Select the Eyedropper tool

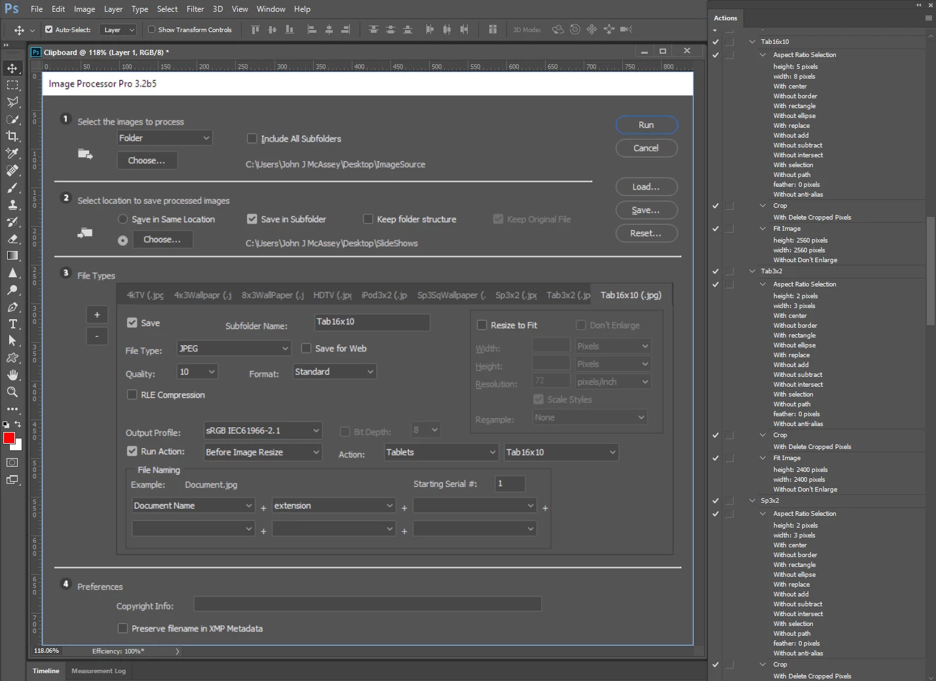click(12, 153)
